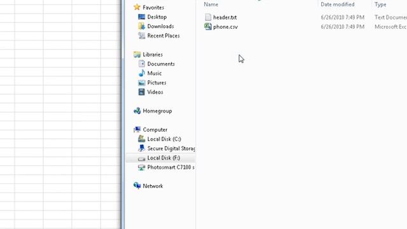Click the Documents library icon
Screen dimensions: 407x229
click(141, 64)
